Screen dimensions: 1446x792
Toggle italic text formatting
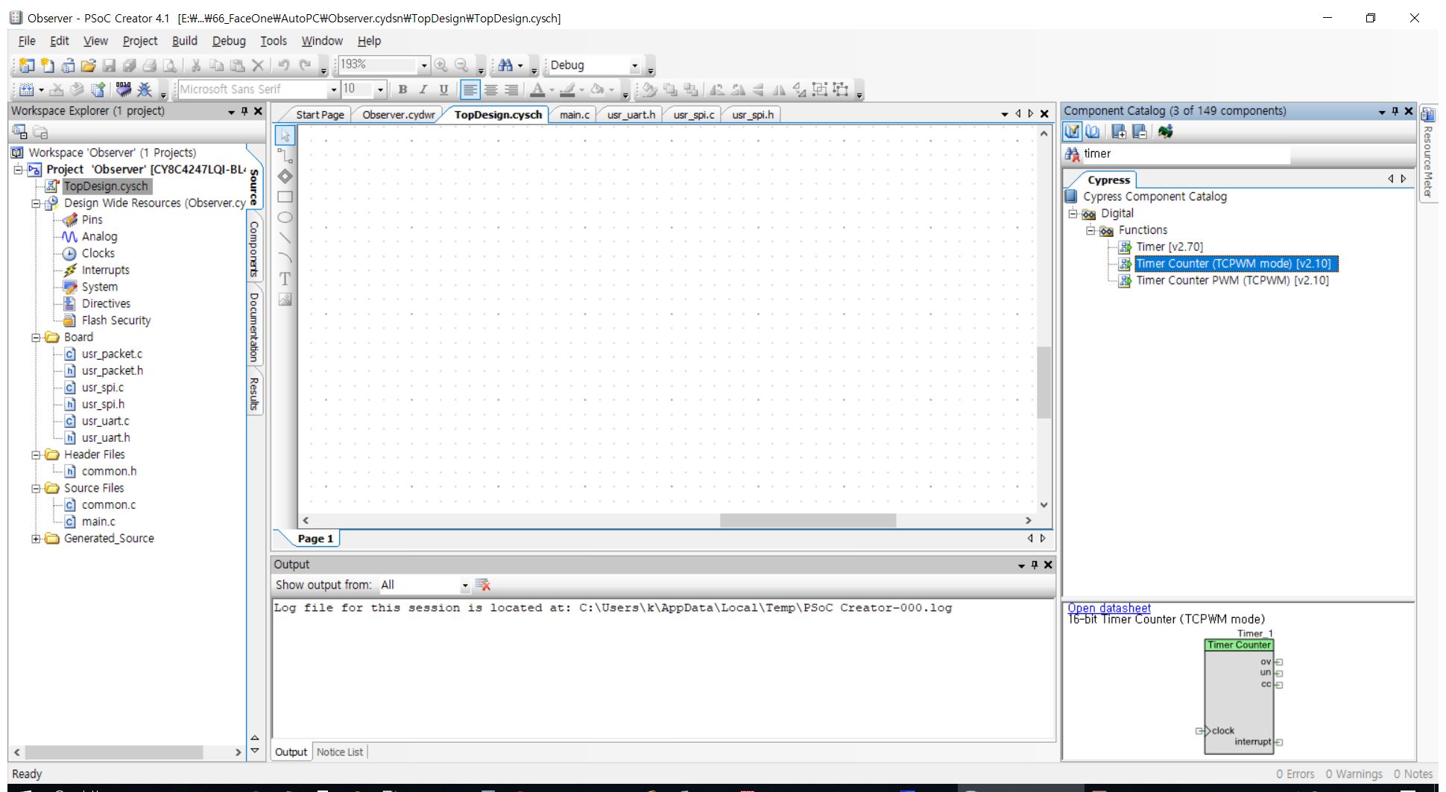(x=423, y=89)
